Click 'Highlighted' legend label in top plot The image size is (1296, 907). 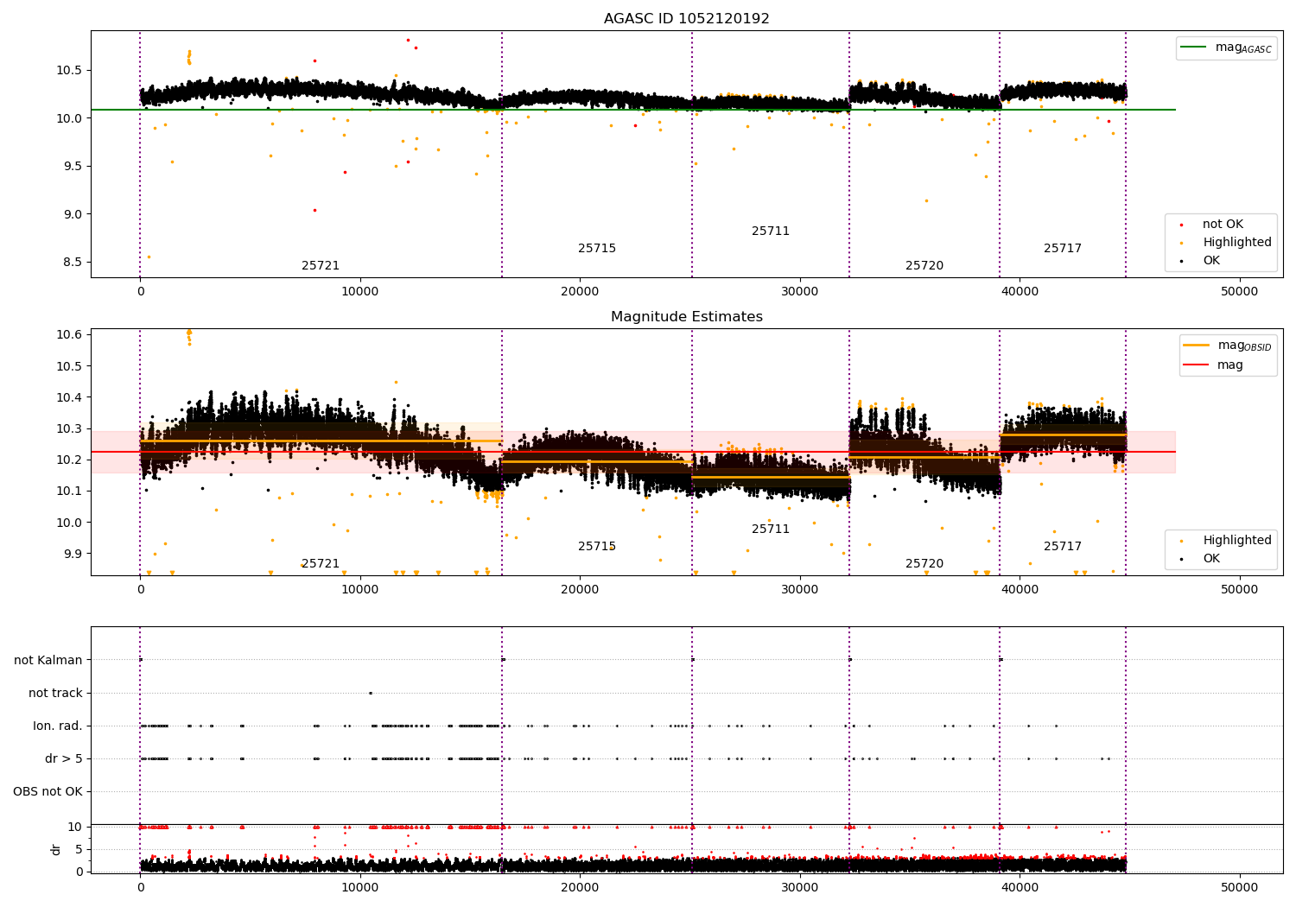pos(1236,243)
